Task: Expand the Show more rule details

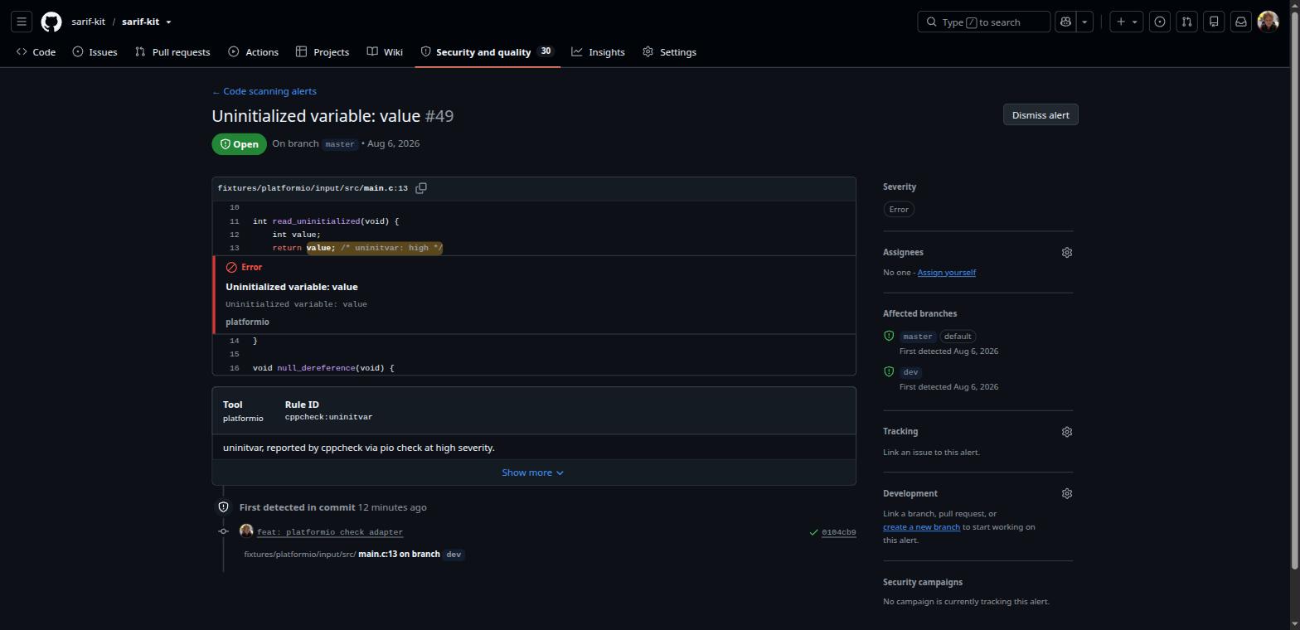Action: [x=533, y=472]
